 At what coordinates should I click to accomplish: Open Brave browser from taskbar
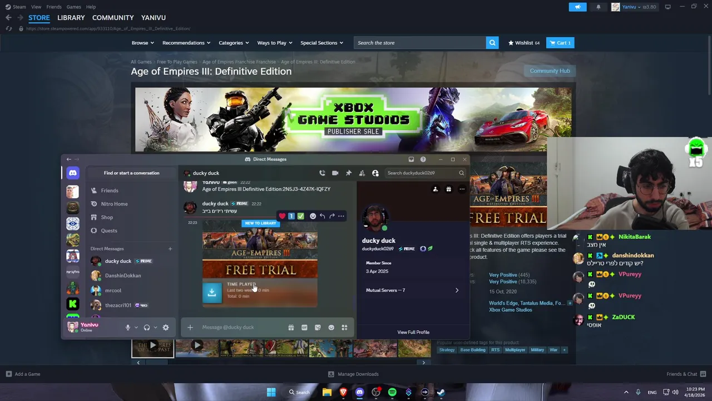coord(343,392)
